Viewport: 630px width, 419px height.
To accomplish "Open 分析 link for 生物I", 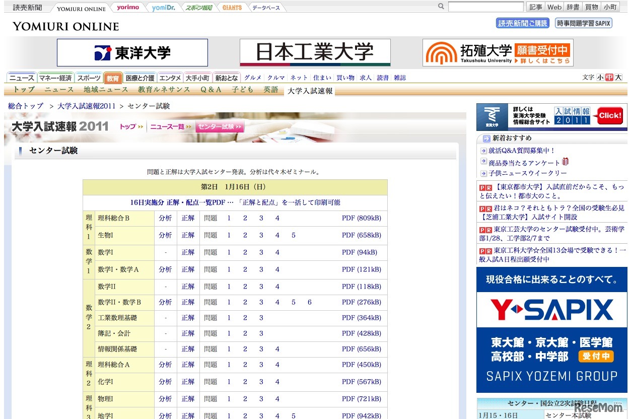I will (165, 235).
